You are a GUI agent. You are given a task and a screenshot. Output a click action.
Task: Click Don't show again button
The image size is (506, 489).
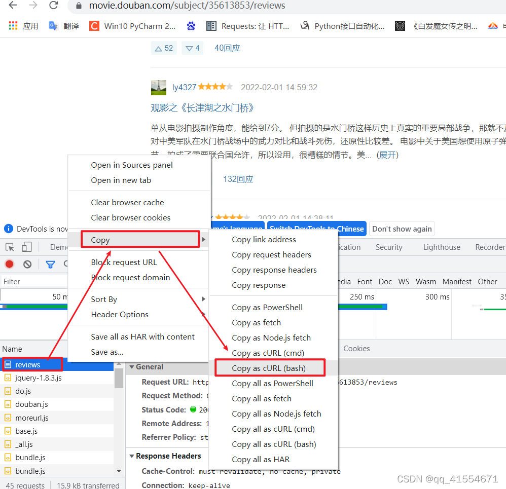click(x=402, y=229)
